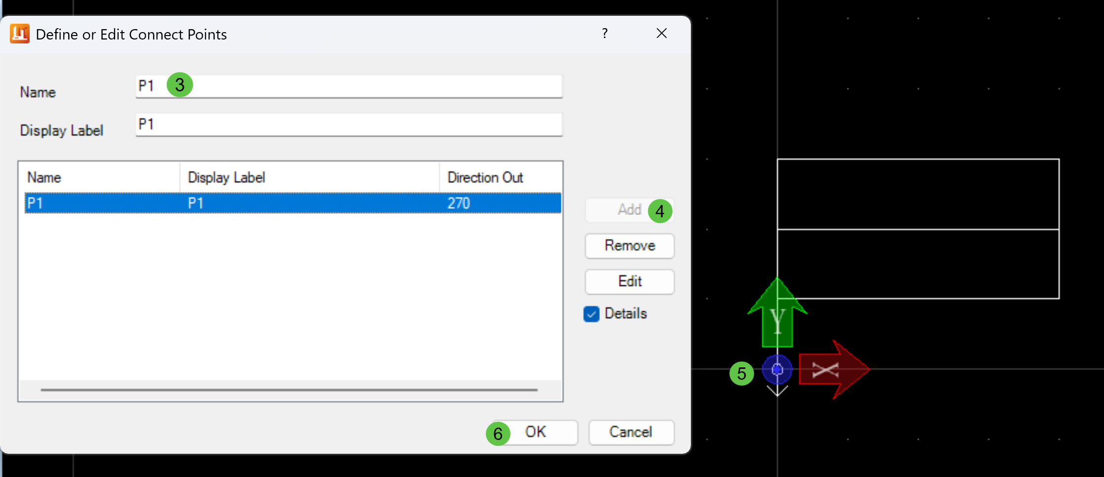
Task: Click inside the upper white rectangle in the drawing
Action: [918, 194]
